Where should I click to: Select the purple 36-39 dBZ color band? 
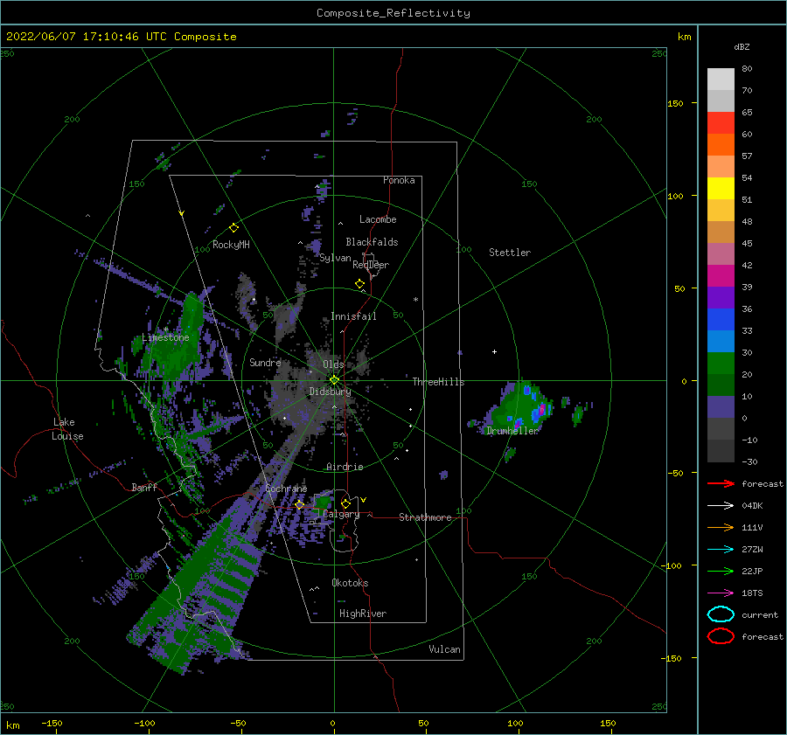pos(721,297)
